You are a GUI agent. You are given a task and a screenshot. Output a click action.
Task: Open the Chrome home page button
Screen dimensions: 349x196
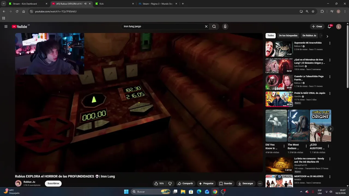pos(24,11)
